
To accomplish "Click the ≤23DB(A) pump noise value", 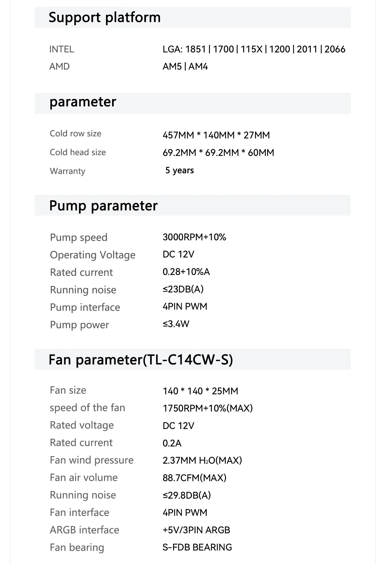I will 183,289.
